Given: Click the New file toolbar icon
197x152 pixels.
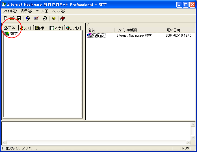Looking at the screenshot, I should 6,18.
